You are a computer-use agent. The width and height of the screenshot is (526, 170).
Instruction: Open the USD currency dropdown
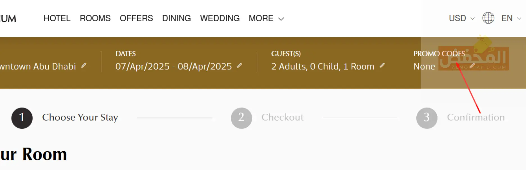(462, 18)
